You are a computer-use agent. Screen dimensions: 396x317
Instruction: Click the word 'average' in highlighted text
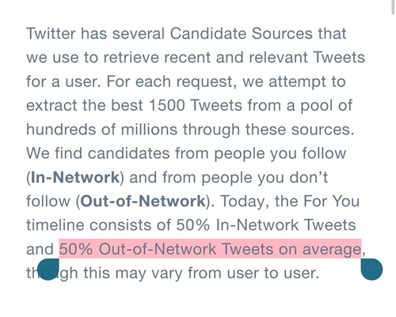[x=332, y=250]
